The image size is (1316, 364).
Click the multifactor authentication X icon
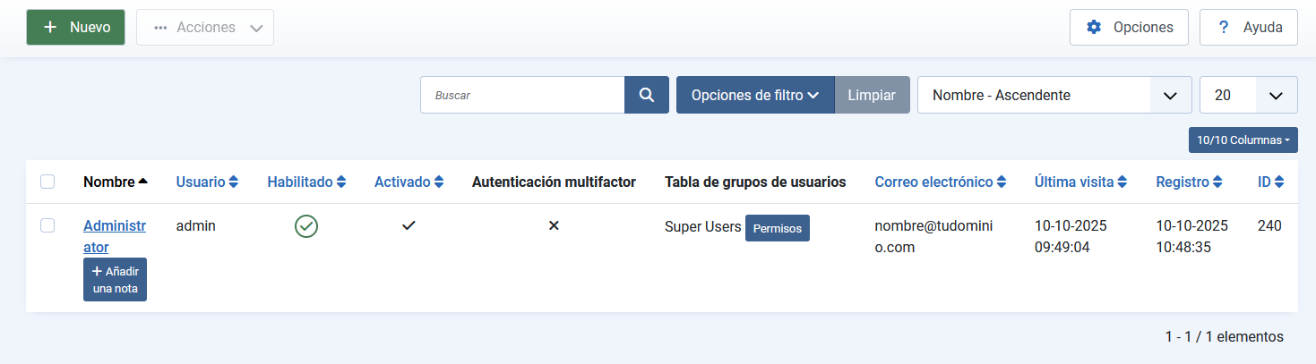click(554, 226)
